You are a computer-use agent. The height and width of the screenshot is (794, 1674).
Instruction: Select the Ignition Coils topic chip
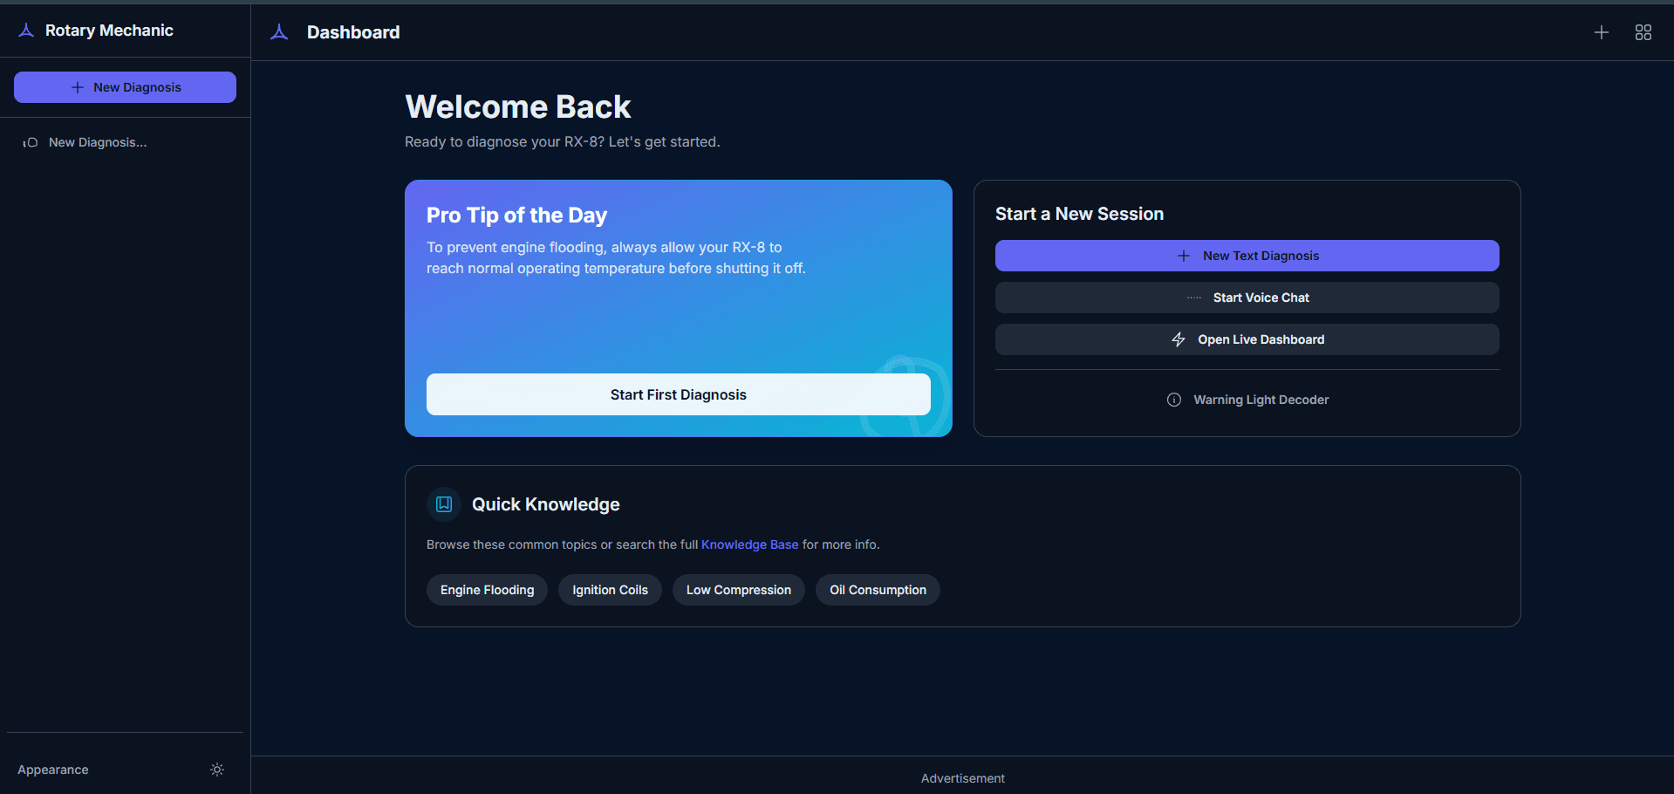(610, 590)
